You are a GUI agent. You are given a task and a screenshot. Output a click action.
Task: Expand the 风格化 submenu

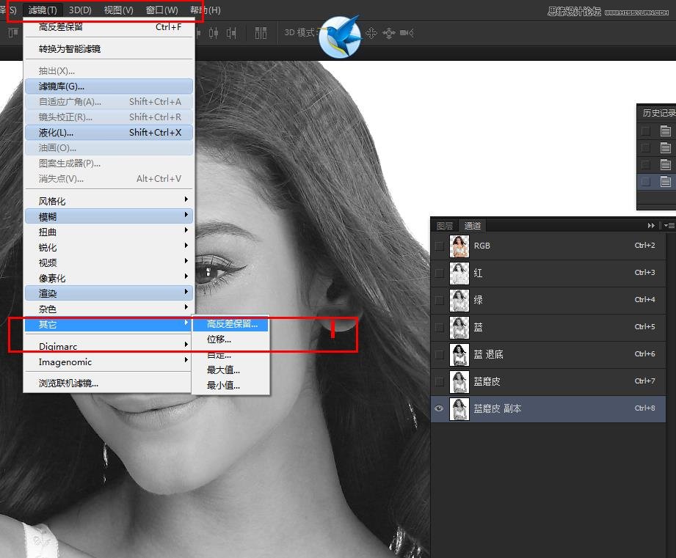109,201
